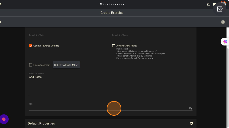
Task: Click the Add Notes text area
Action: click(x=111, y=85)
